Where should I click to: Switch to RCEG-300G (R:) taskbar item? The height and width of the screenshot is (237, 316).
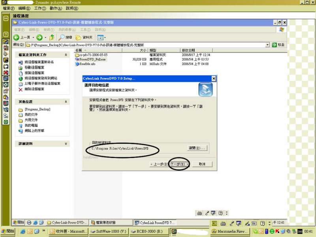(x=149, y=231)
